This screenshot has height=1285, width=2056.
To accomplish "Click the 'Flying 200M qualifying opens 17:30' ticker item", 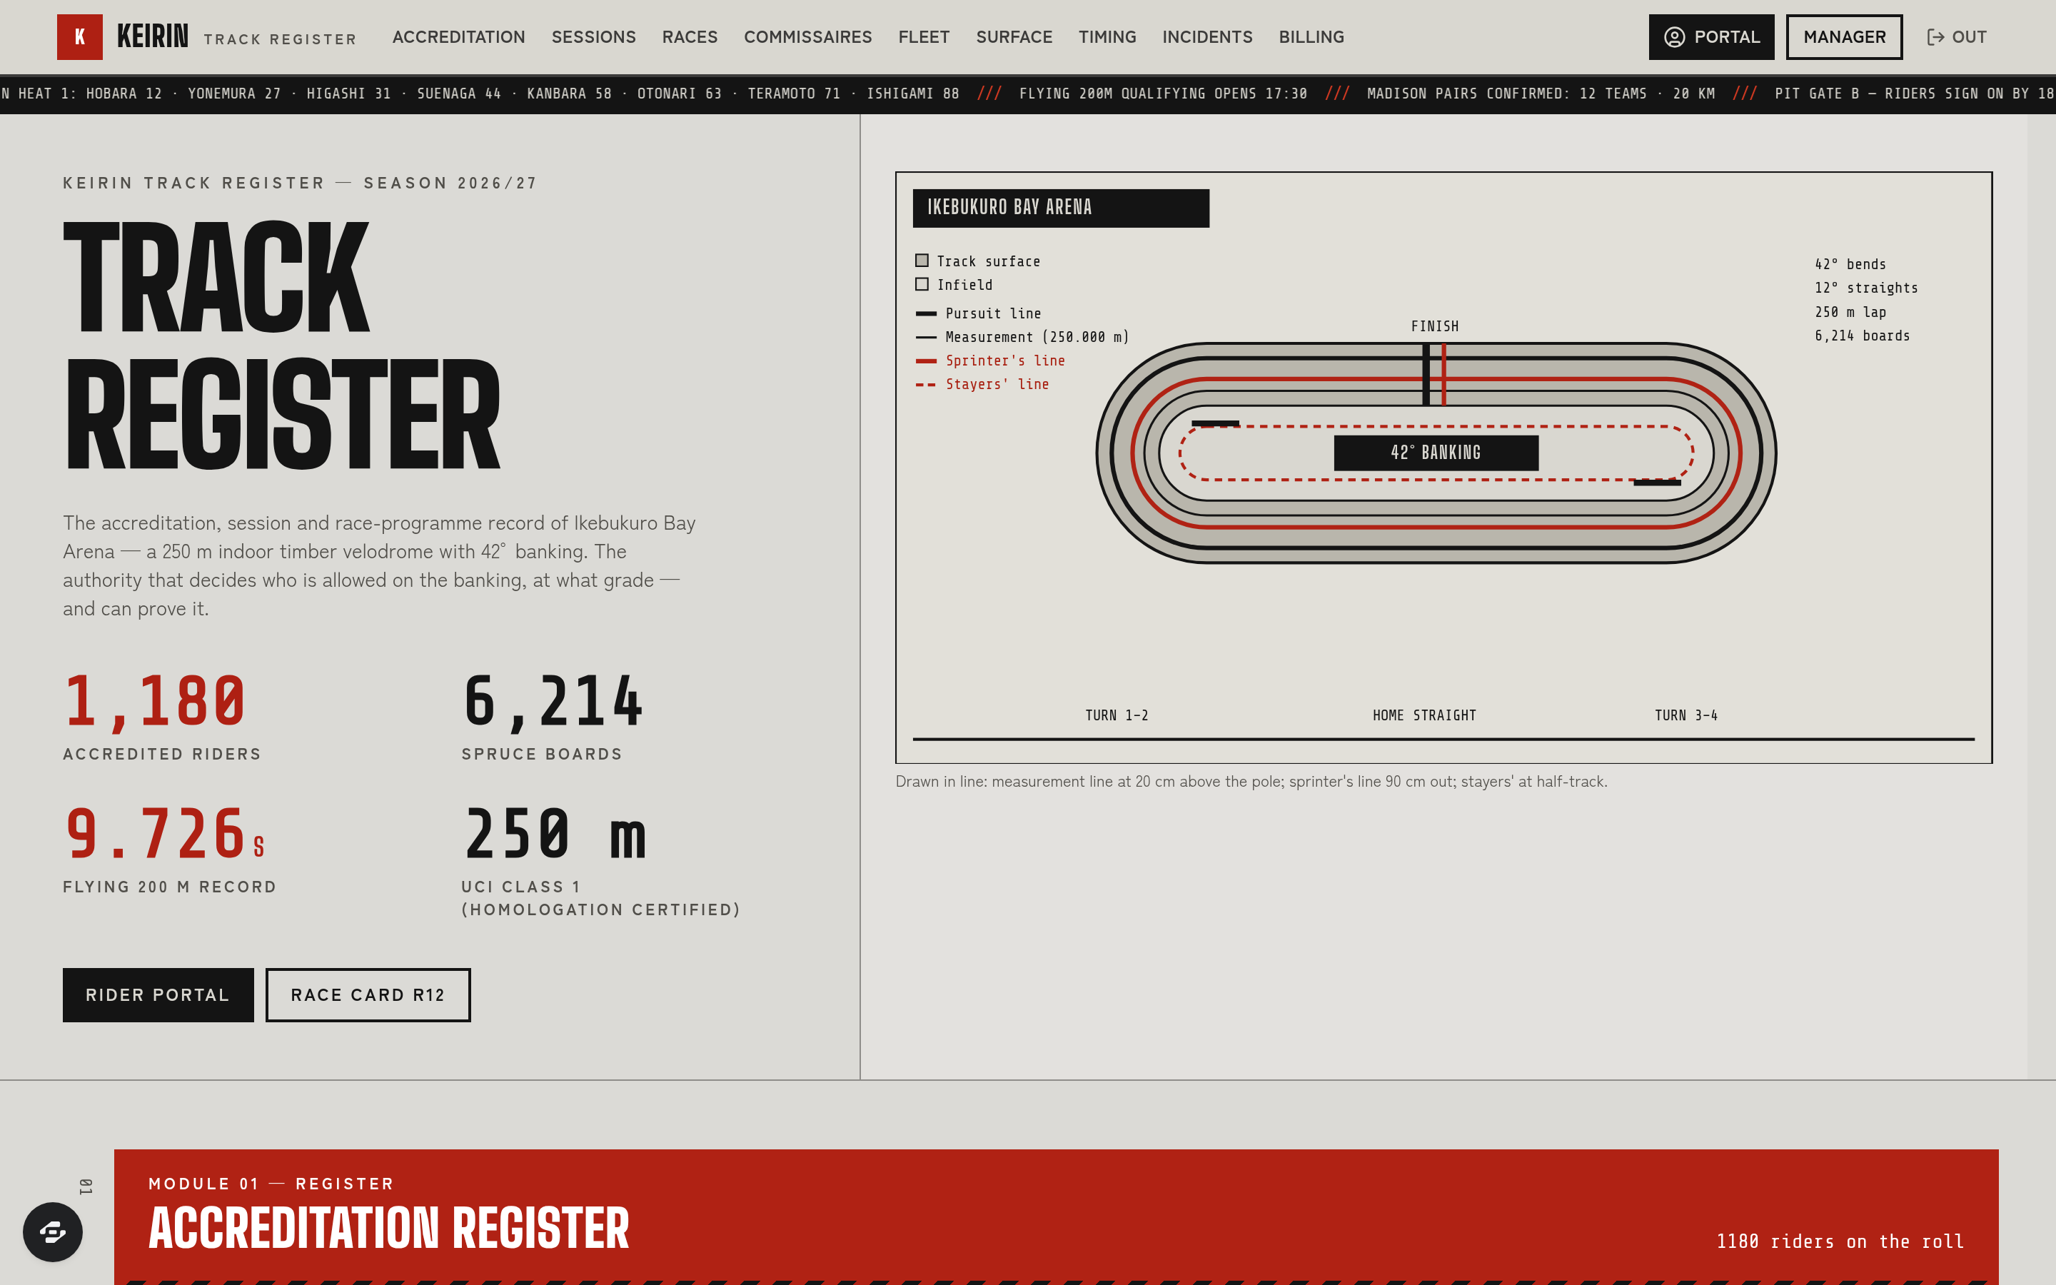I will (x=1163, y=94).
